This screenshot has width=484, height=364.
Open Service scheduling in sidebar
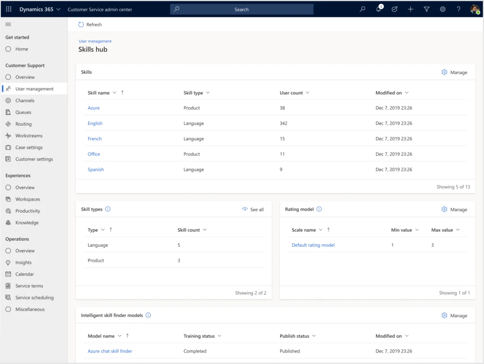pyautogui.click(x=34, y=298)
